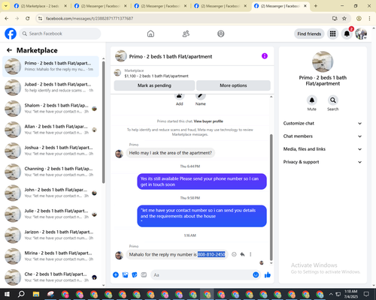Click the Facebook logo icon
This screenshot has width=376, height=300.
[x=11, y=34]
